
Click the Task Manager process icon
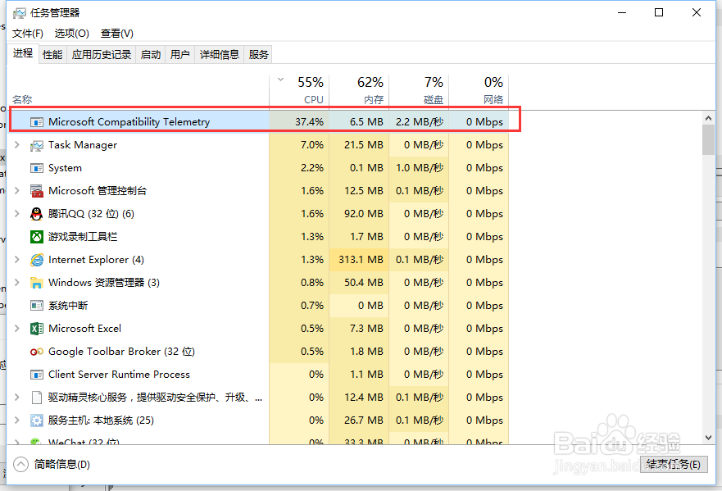point(37,146)
